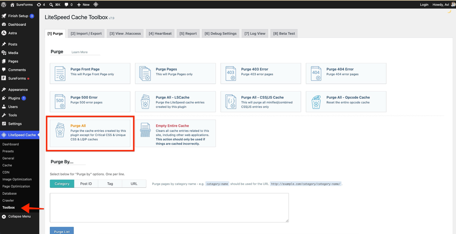Click Finish Setup rocket icon

pyautogui.click(x=4, y=16)
